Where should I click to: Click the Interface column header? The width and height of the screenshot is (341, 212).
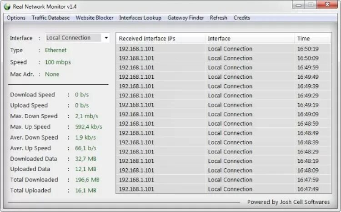click(x=250, y=39)
